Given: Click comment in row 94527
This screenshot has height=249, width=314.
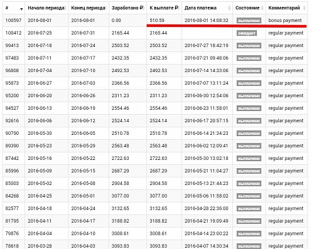Looking at the screenshot, I should click(286, 108).
